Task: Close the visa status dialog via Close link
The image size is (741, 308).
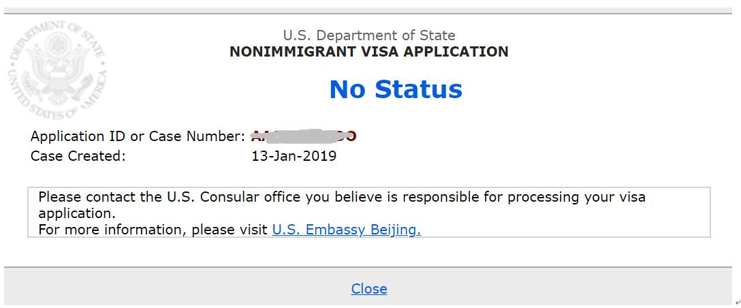Action: coord(369,289)
